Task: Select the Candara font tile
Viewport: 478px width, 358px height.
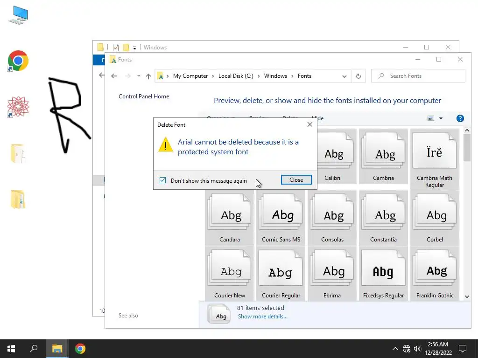Action: (230, 218)
